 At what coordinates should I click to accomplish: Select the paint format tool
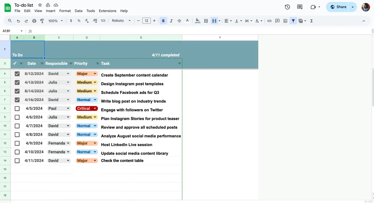click(x=42, y=21)
